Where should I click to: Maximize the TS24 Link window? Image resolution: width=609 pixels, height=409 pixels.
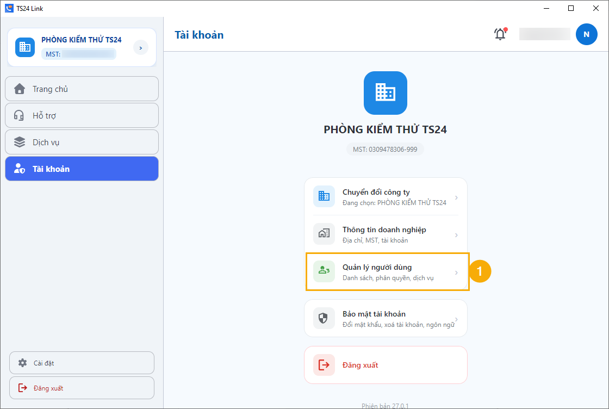[x=570, y=8]
